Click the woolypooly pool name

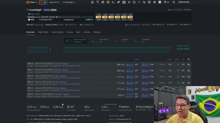[69, 20]
